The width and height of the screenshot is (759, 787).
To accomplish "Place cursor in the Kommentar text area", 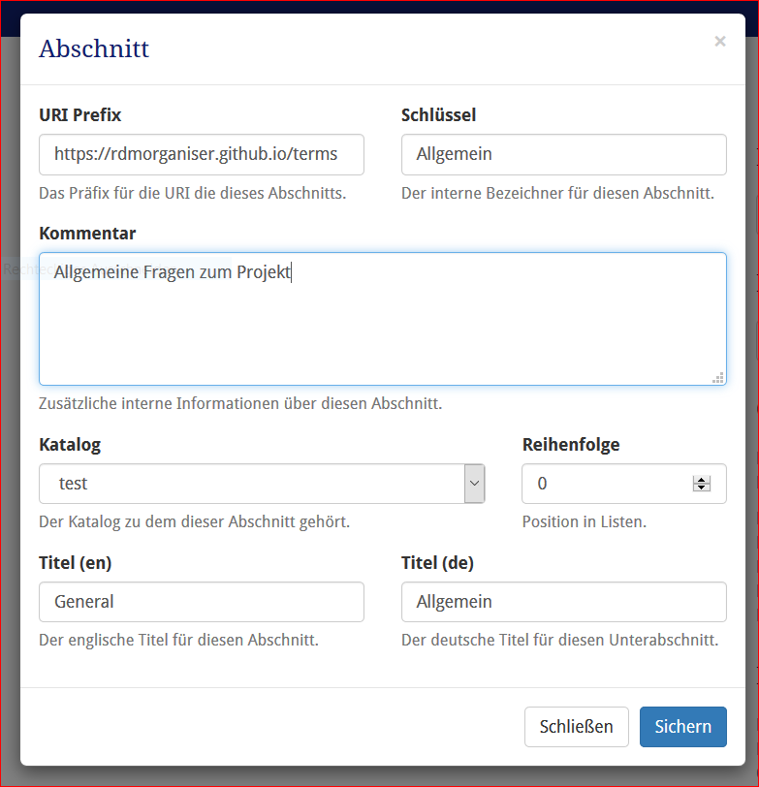I will pos(383,319).
